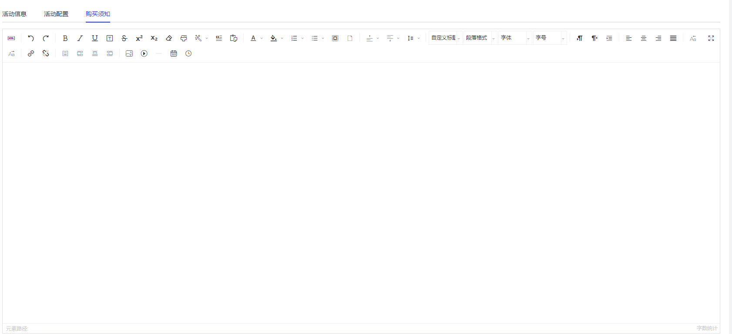Float the image to the right
The width and height of the screenshot is (732, 334).
[x=110, y=53]
